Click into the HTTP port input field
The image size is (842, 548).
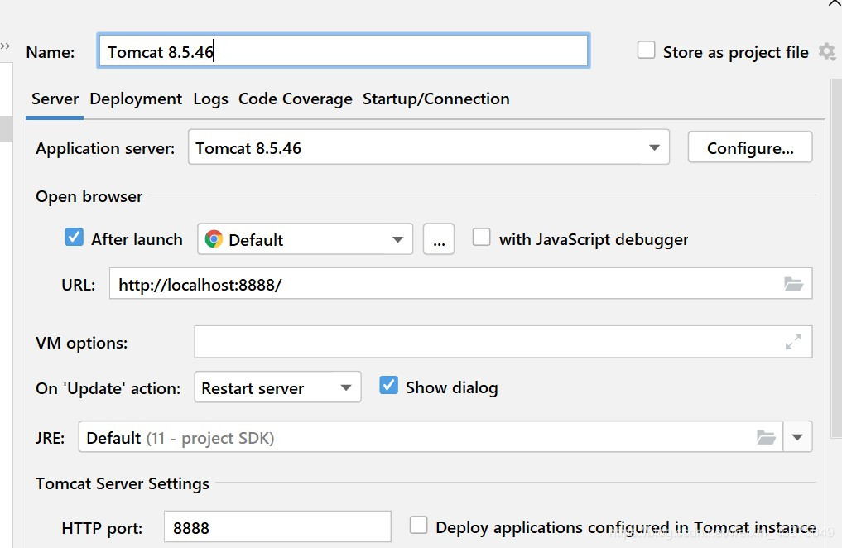pyautogui.click(x=277, y=528)
